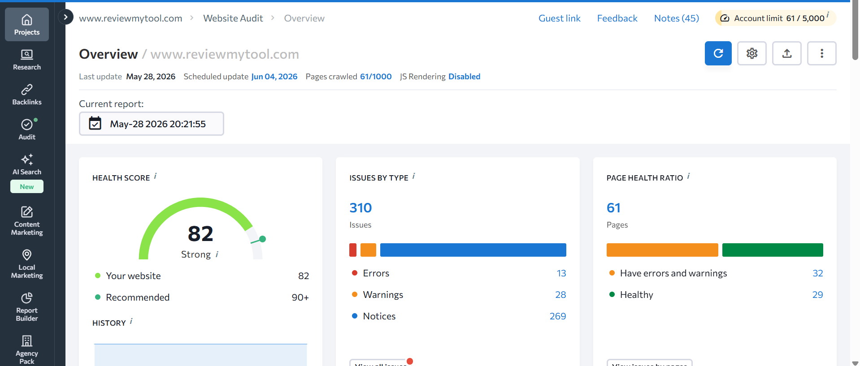Click the orange warnings bar segment
860x366 pixels.
pyautogui.click(x=368, y=250)
